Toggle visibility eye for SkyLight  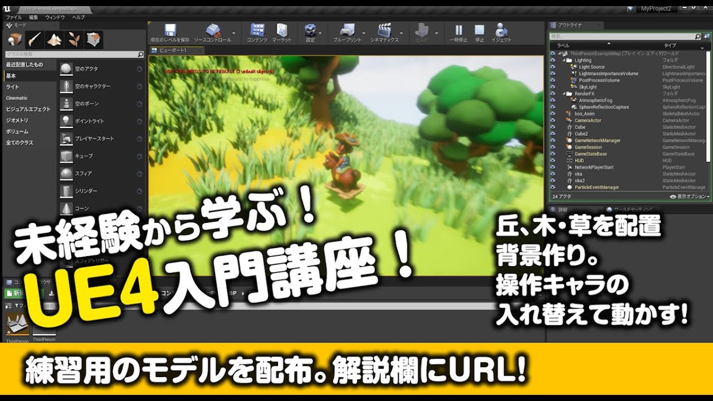coord(553,87)
